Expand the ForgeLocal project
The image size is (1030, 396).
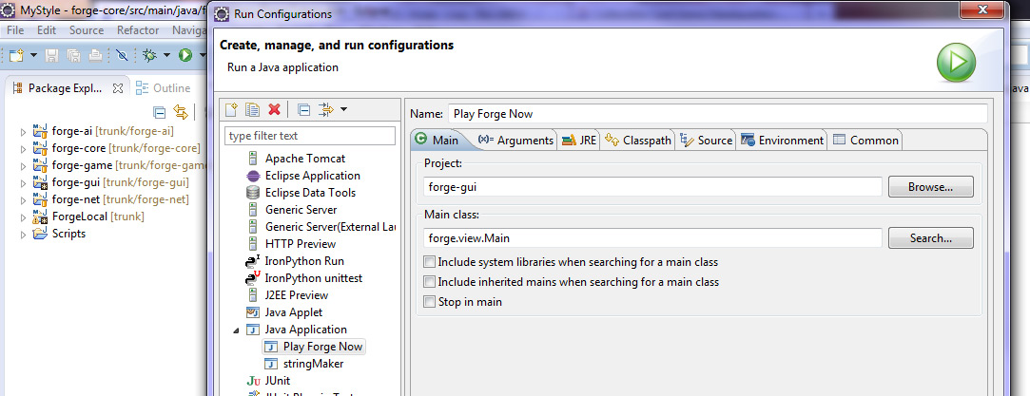(x=24, y=217)
